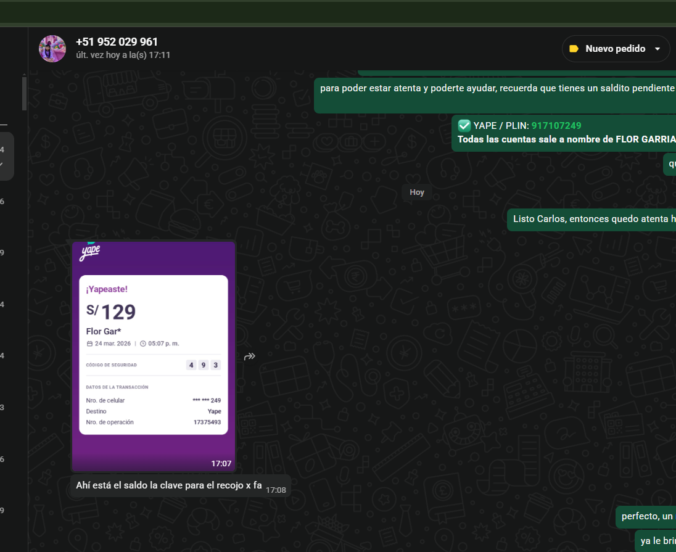Click the 'perfecto, un' outgoing message
The width and height of the screenshot is (676, 552).
pos(646,516)
